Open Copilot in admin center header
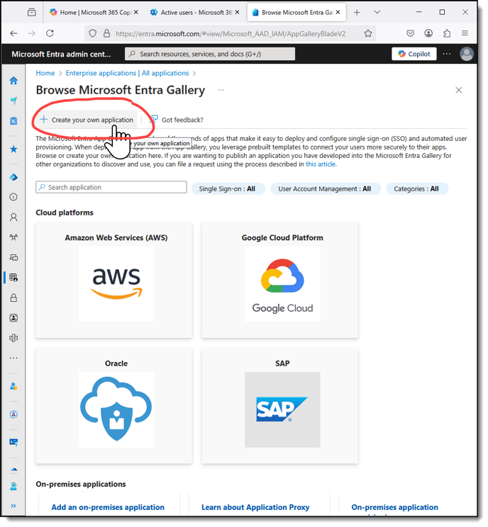 click(x=414, y=54)
